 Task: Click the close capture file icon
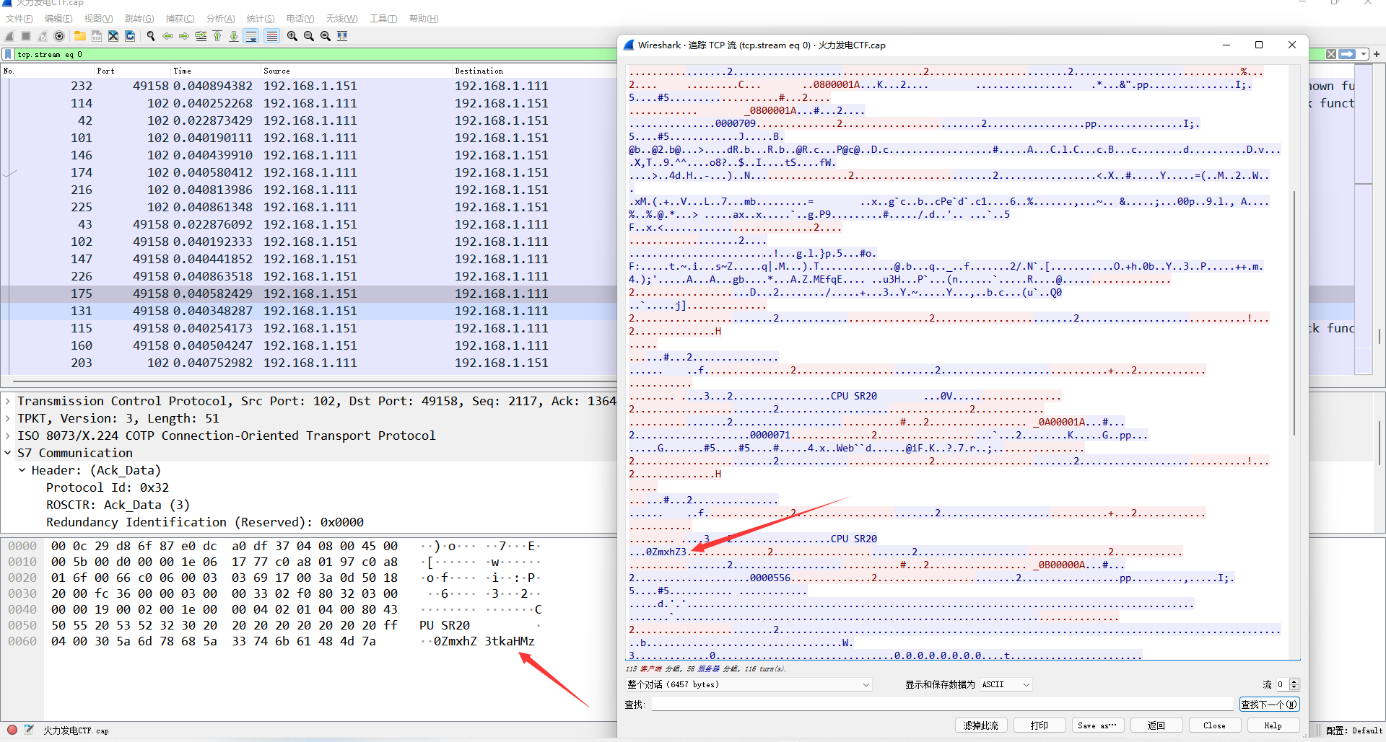point(113,36)
